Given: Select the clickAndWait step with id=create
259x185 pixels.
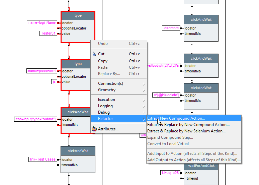Looking at the screenshot, I should (x=201, y=20).
